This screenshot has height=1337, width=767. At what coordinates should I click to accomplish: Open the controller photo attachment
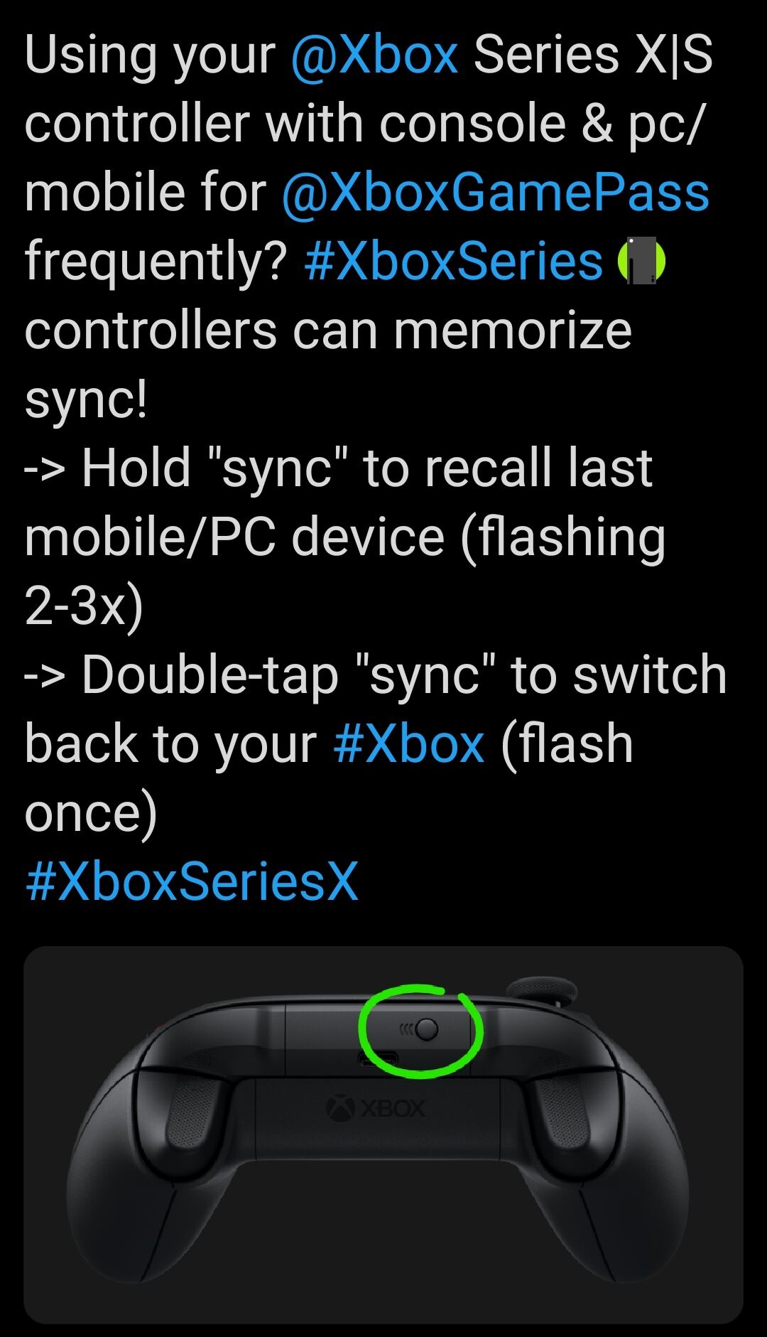pyautogui.click(x=383, y=1135)
